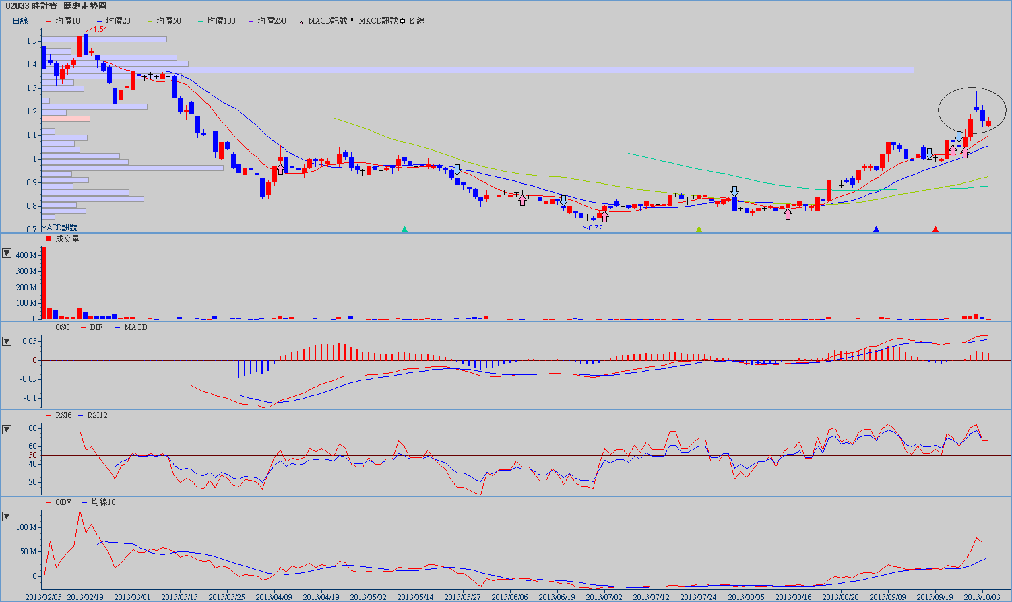This screenshot has width=1012, height=602.
Task: Open the 成交量 volume panel dropdown arrow
Action: [7, 253]
